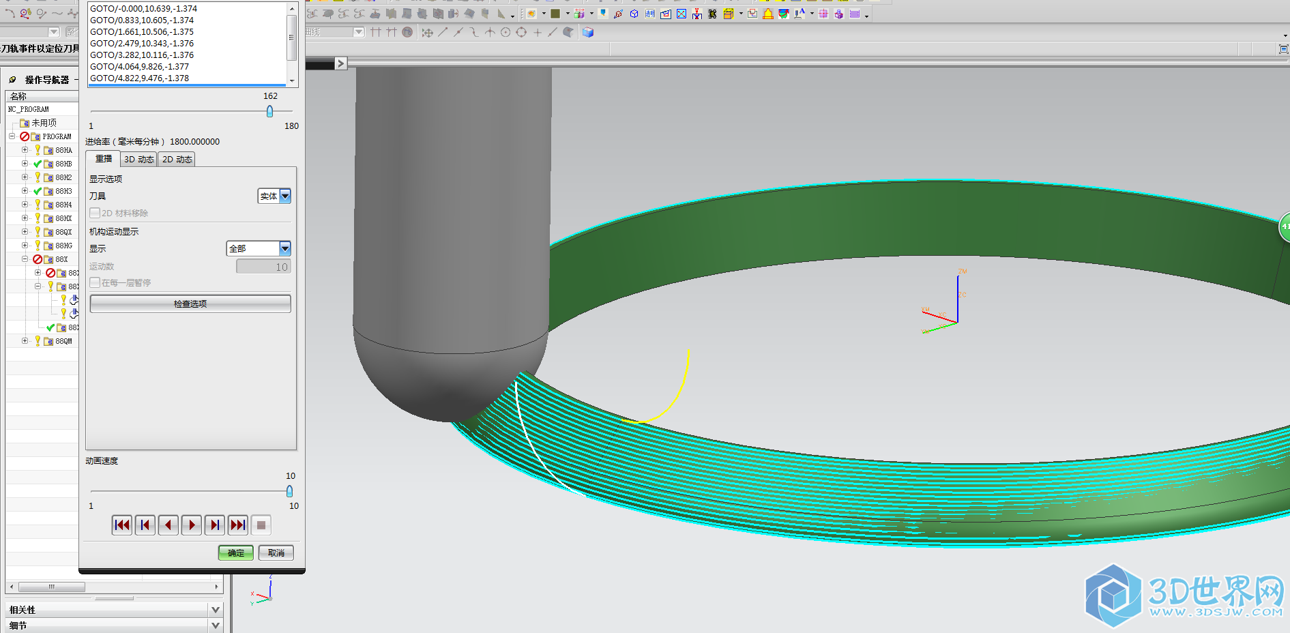Click the move/pan arrows snap icon
Screen dimensions: 1290x633
428,32
